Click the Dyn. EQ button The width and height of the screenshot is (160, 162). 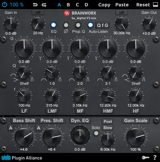pos(80,121)
